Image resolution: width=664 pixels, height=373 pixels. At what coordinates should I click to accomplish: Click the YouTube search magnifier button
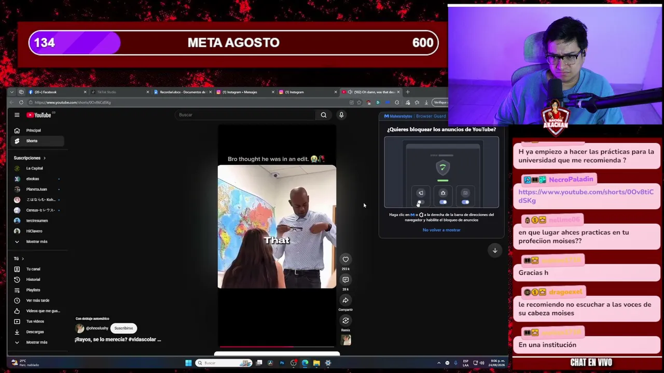click(324, 115)
